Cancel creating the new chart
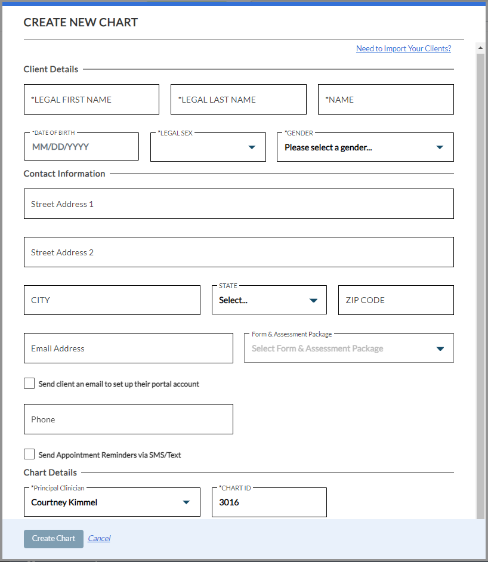 point(99,538)
